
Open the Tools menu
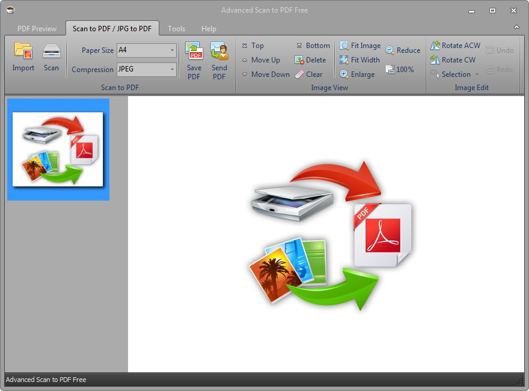pyautogui.click(x=176, y=28)
